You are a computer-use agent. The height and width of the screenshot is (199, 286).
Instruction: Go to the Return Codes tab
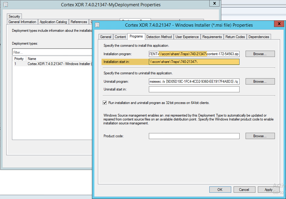click(x=235, y=37)
